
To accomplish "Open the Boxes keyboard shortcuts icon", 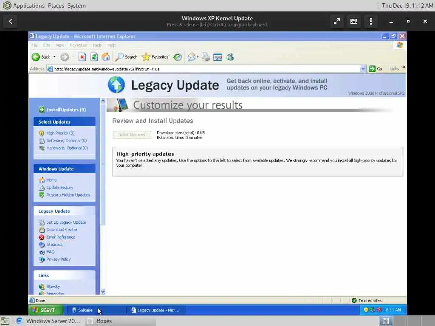I will [354, 21].
